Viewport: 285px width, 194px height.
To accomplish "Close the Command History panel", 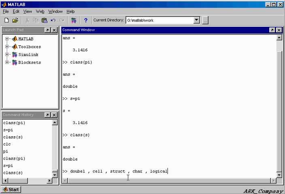I will (x=54, y=115).
